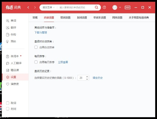Viewport: 157px width, 119px height.
Task: Switch to the 常规 tab
Action: (x=35, y=18)
